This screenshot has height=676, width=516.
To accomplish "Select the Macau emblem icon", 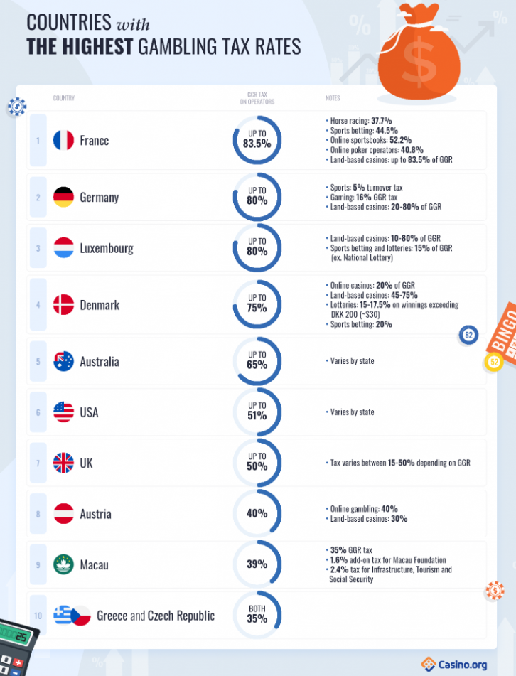I will tap(63, 564).
